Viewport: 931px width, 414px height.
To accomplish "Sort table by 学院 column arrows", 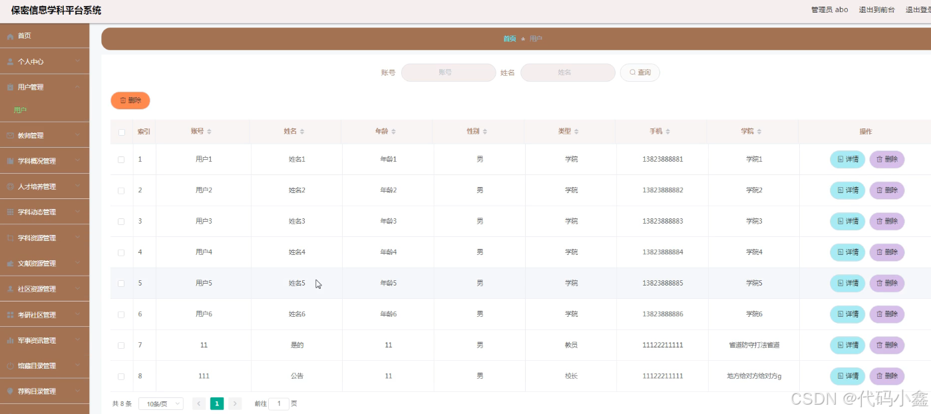I will coord(759,132).
